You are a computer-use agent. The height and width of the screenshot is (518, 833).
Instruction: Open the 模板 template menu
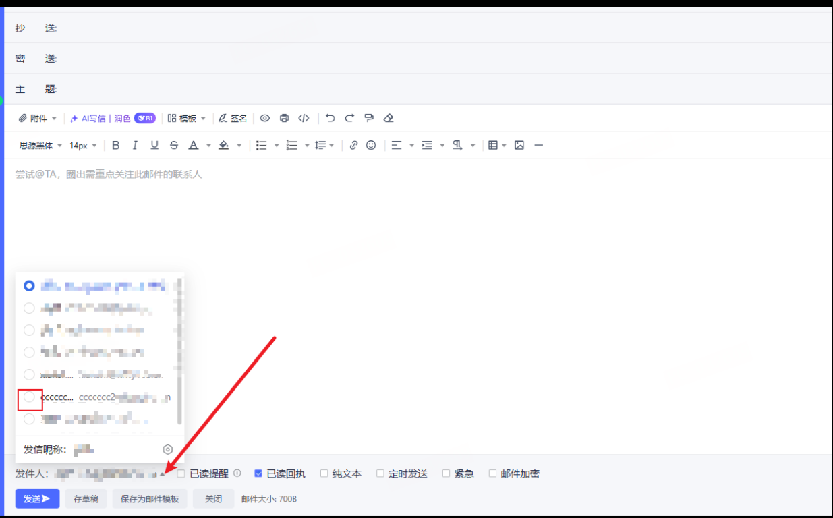tap(187, 118)
